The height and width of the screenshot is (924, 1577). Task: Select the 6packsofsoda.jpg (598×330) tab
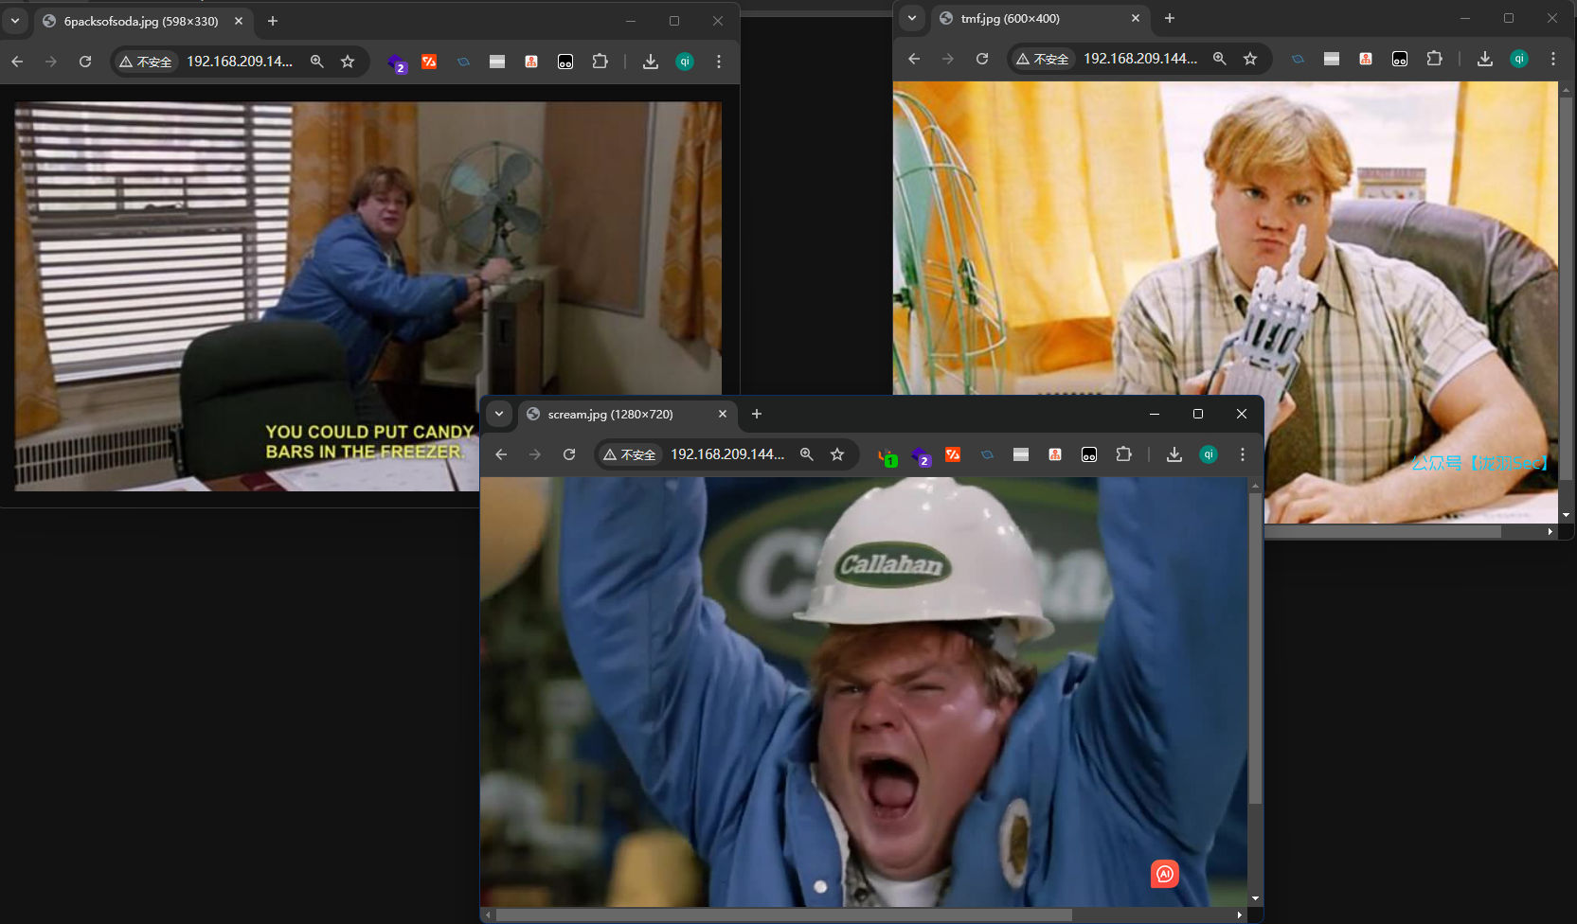point(141,21)
